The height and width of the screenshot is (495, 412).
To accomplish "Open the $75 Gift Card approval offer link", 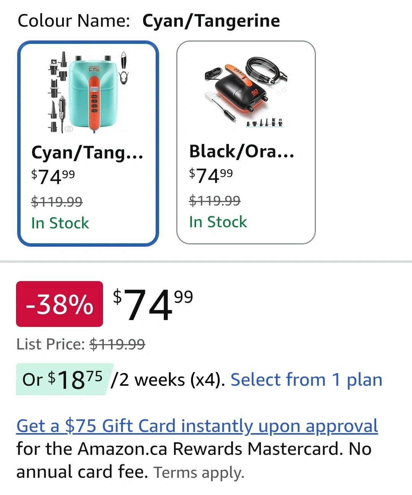I will (197, 426).
